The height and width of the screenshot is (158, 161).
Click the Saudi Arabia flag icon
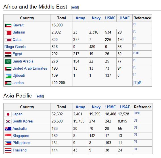pyautogui.click(x=8, y=62)
